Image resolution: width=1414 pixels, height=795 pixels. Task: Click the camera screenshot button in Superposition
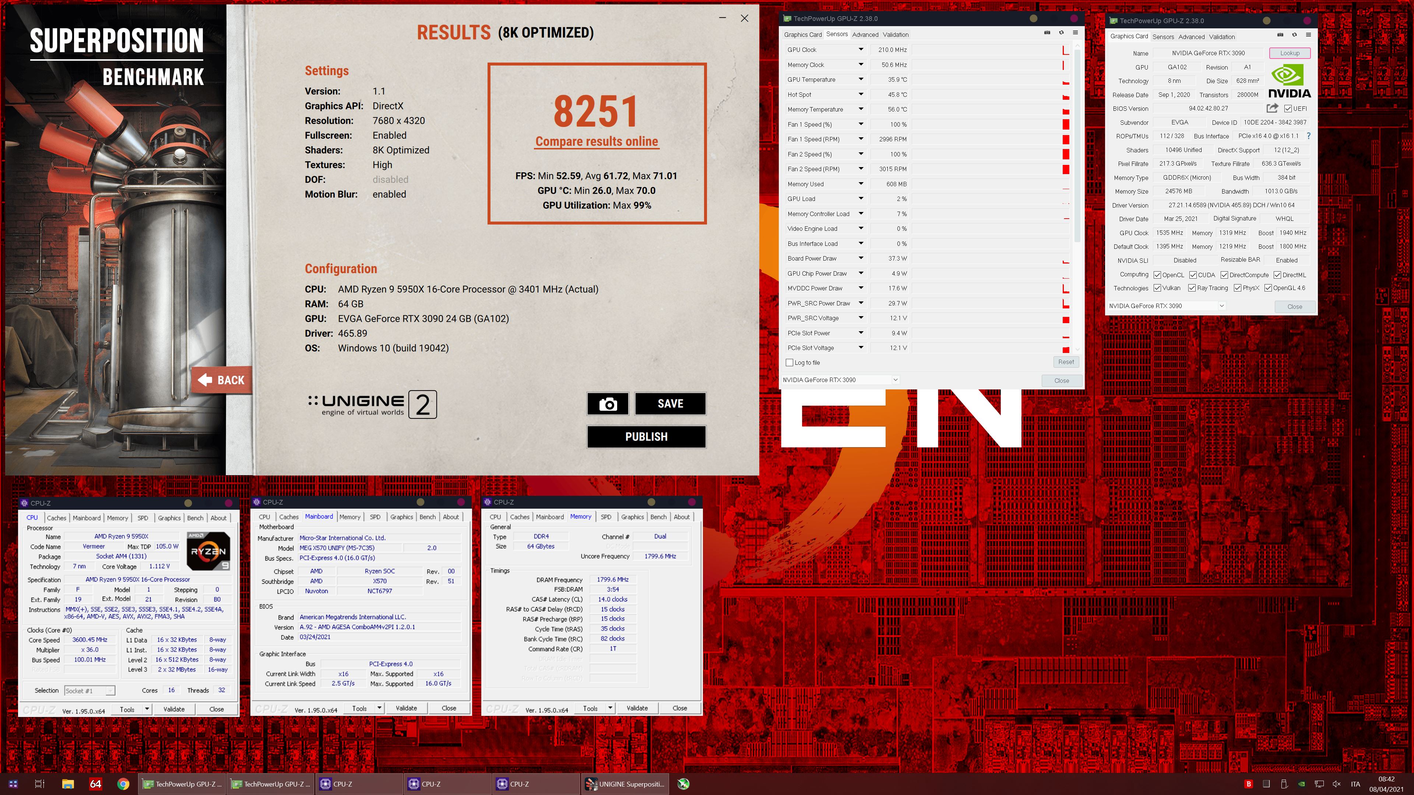(x=608, y=404)
